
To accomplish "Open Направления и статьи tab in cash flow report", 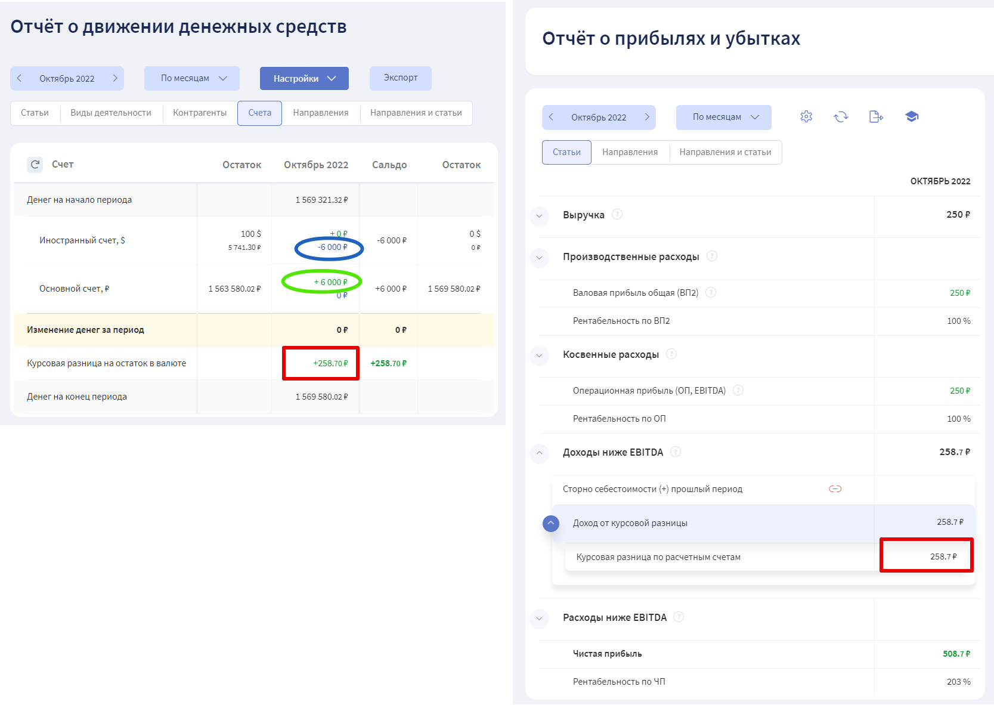I will 416,113.
